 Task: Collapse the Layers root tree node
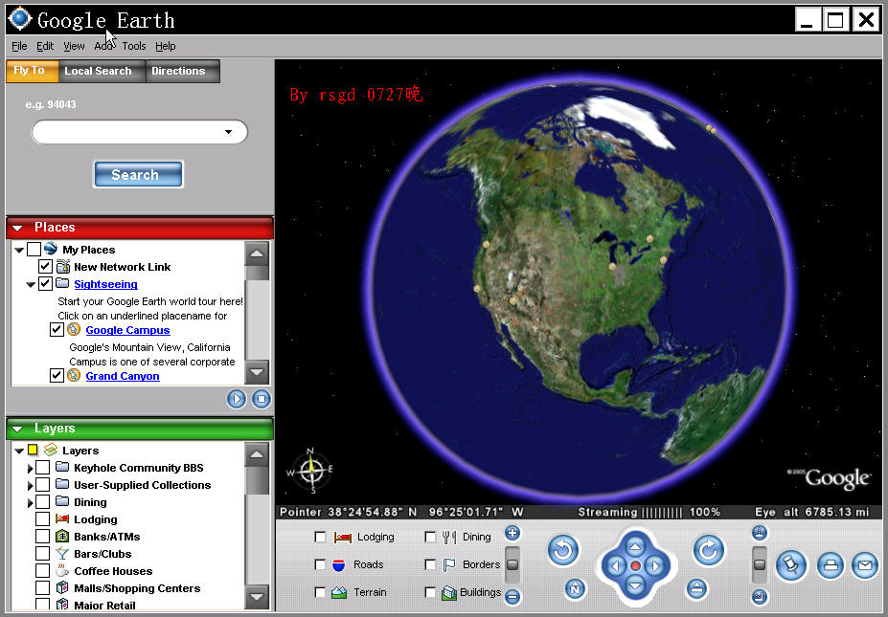(19, 451)
